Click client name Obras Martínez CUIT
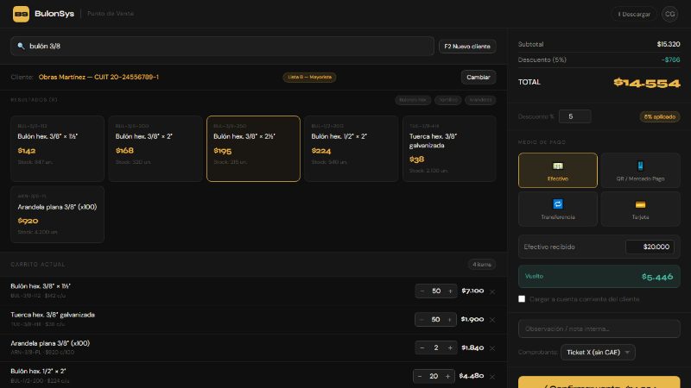The height and width of the screenshot is (388, 691). point(98,77)
